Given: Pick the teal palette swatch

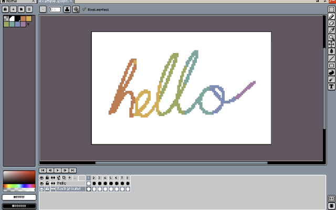Looking at the screenshot, I should pos(12,24).
